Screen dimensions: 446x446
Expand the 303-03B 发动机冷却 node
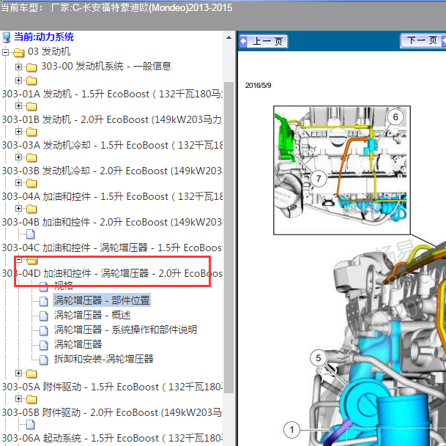pyautogui.click(x=19, y=157)
